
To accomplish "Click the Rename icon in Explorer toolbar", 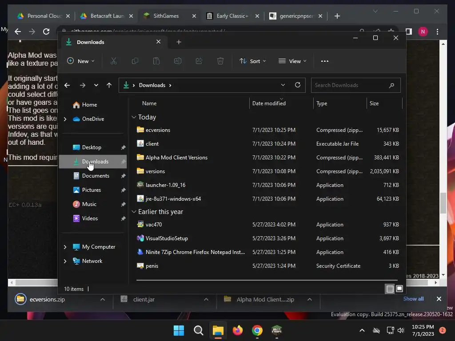I will pos(178,61).
